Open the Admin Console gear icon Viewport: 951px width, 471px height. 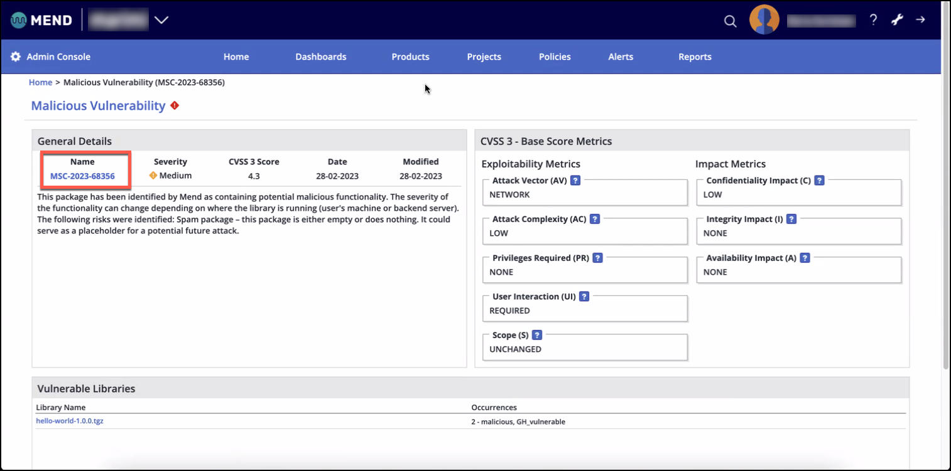pos(15,56)
